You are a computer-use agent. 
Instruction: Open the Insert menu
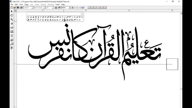(57, 4)
